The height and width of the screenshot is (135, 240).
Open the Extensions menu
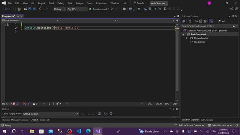[x=101, y=3]
